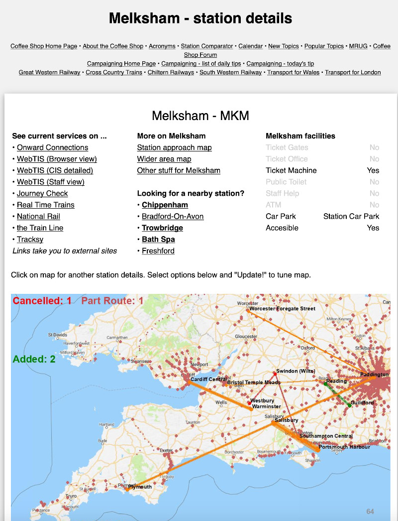The width and height of the screenshot is (398, 521).
Task: Visit the Great Western Railway link
Action: (49, 73)
